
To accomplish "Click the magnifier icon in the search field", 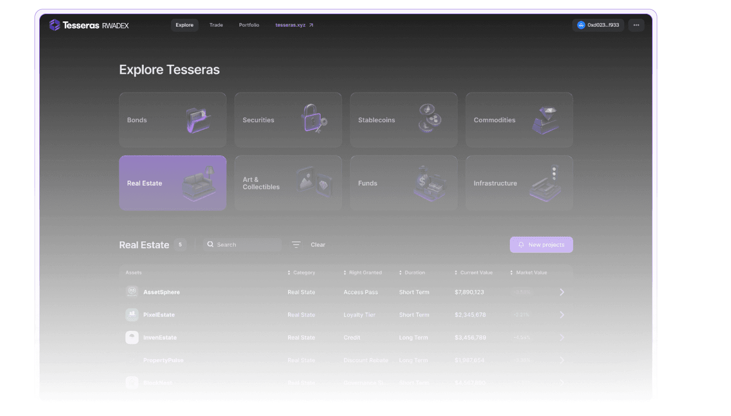I will coord(210,245).
